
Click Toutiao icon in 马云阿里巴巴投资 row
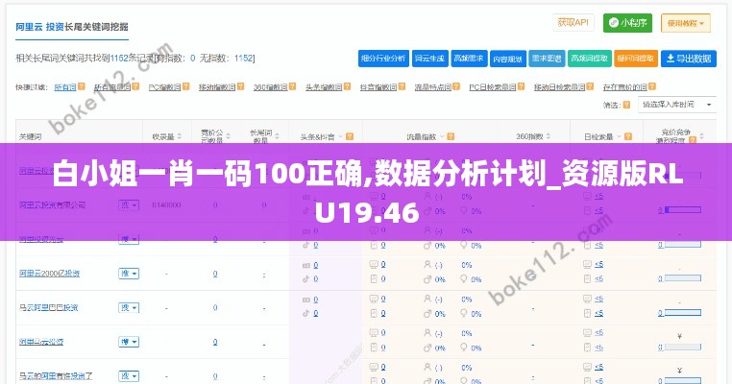click(306, 300)
